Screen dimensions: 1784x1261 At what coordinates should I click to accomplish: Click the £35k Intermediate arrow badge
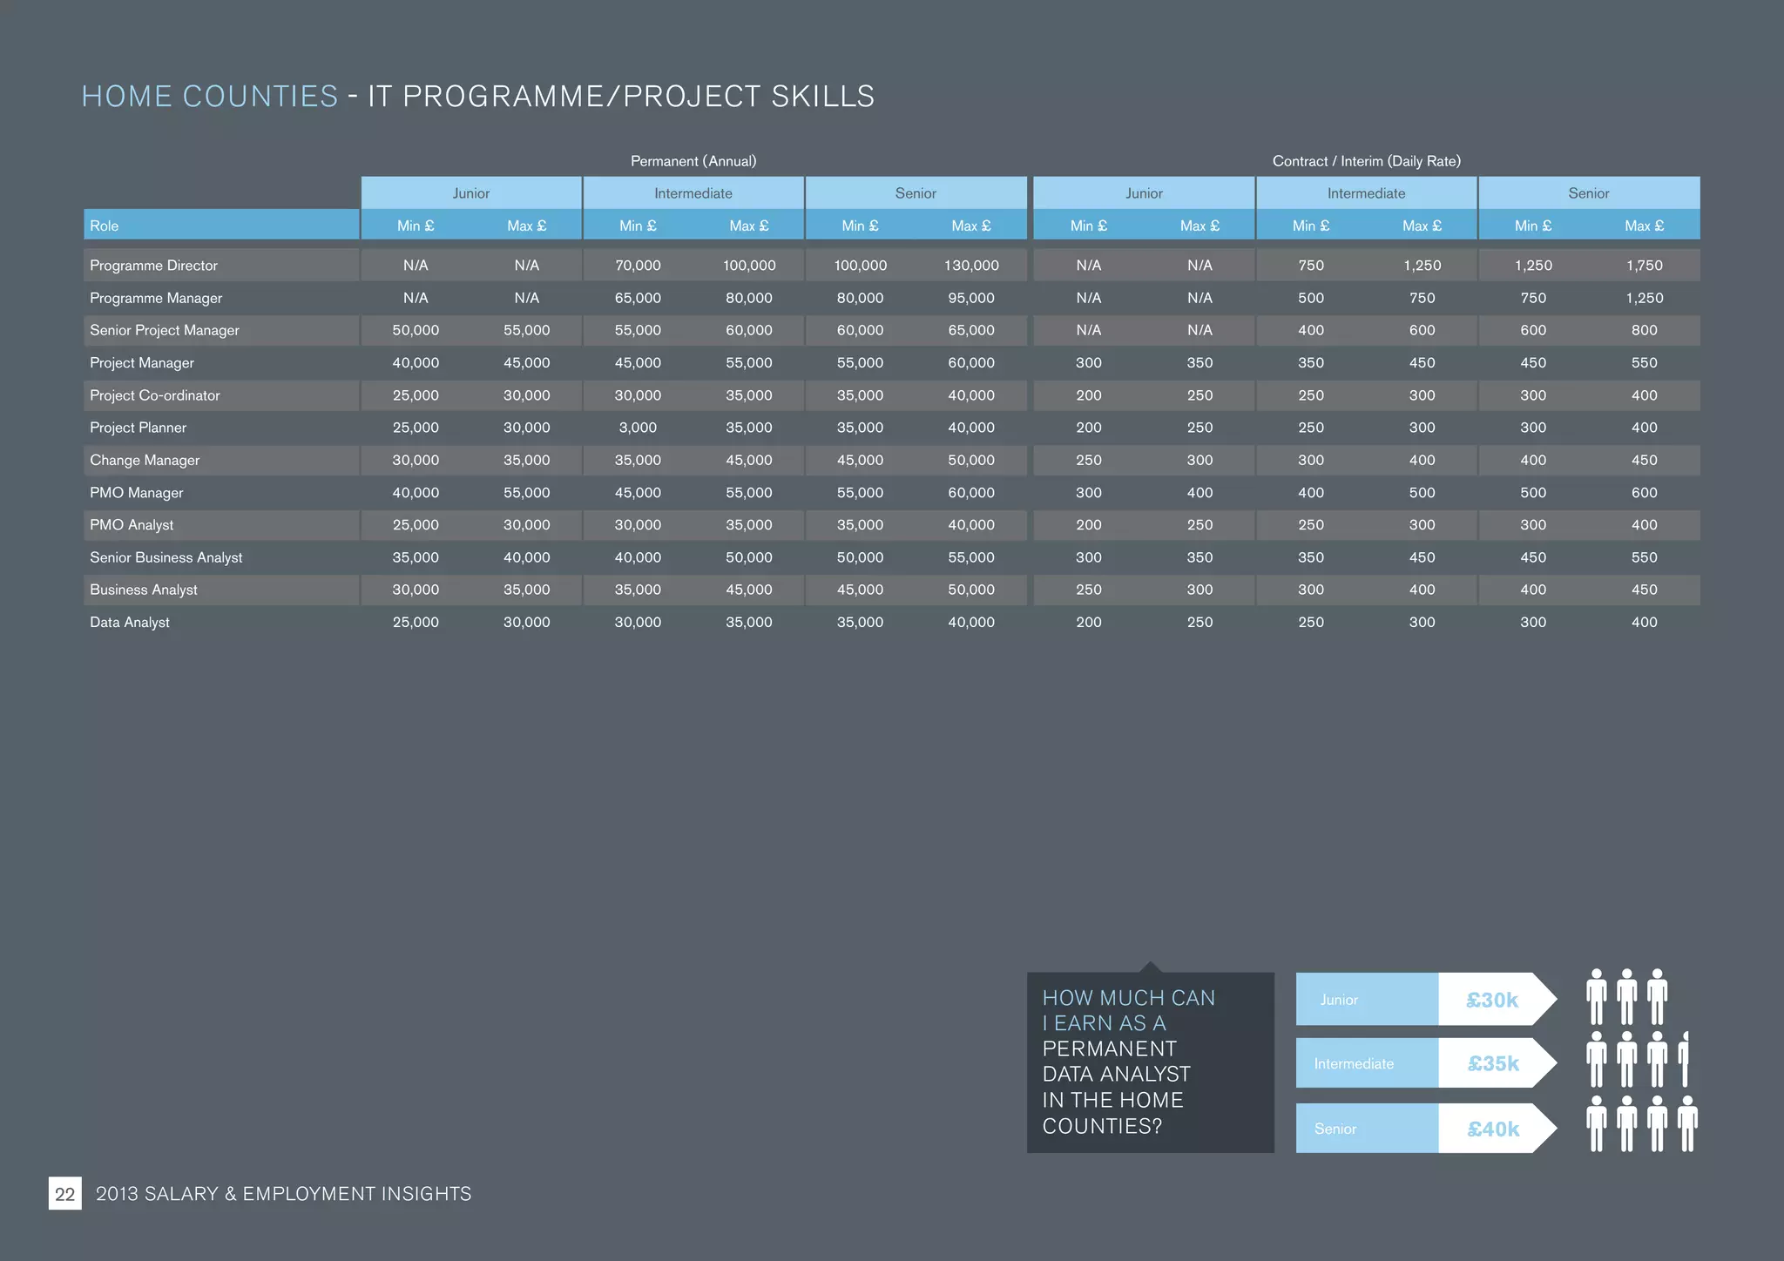(x=1494, y=1063)
